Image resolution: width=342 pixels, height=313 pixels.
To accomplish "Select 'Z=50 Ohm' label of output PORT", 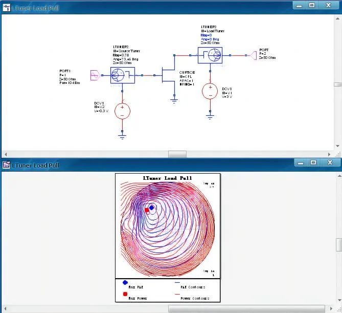I will coord(267,58).
